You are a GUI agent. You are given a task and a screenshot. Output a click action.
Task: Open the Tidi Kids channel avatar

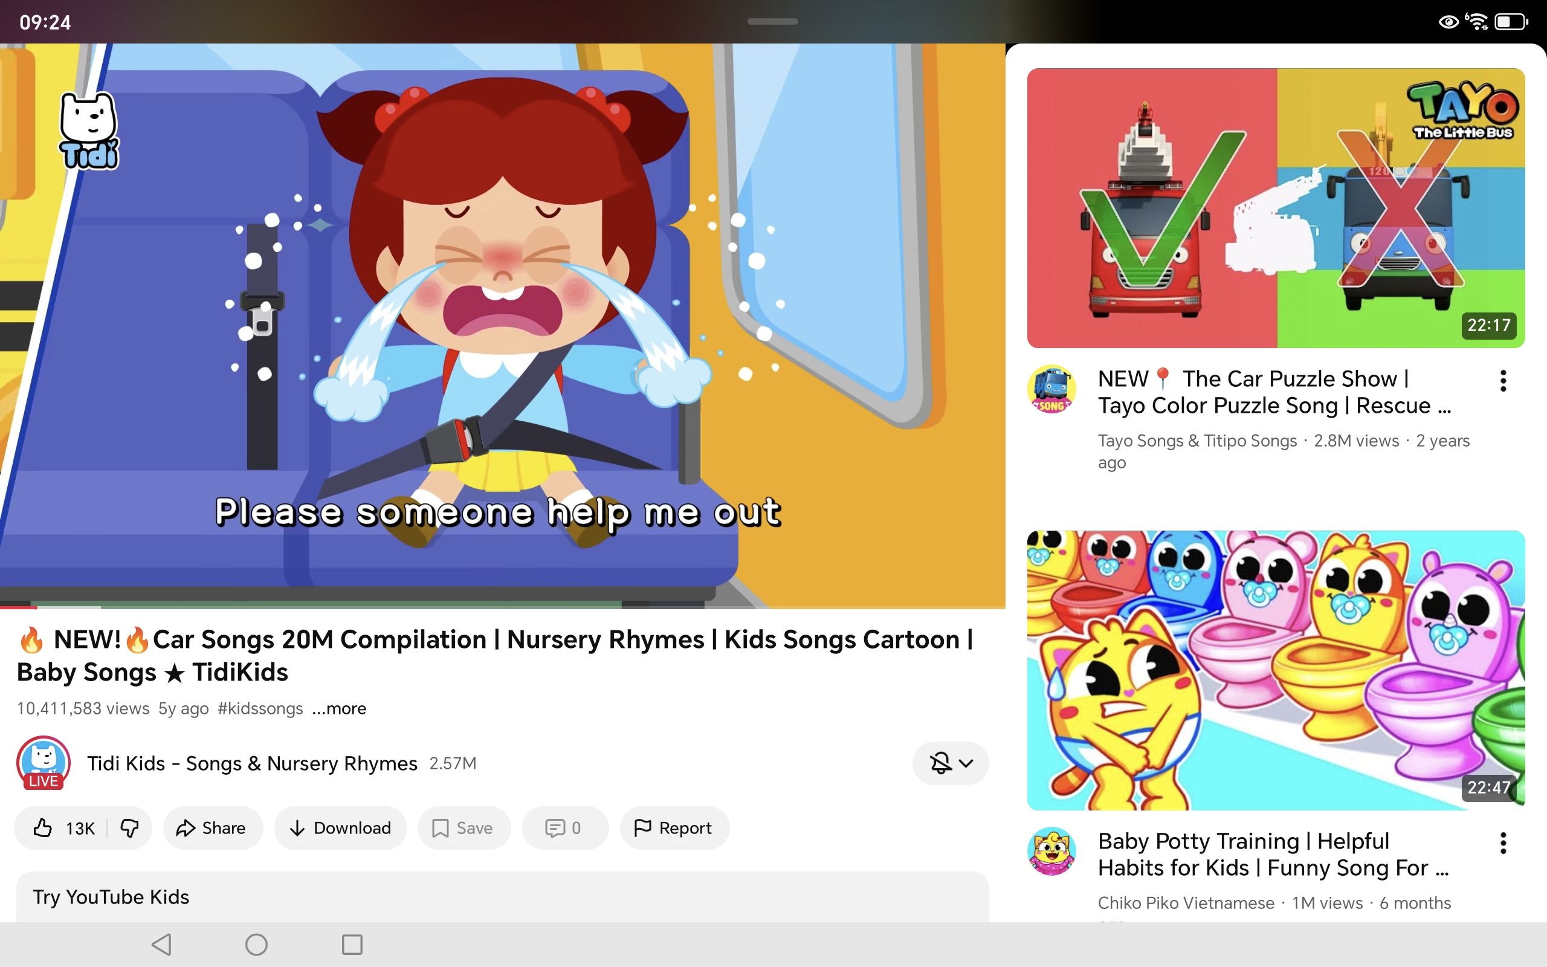44,763
